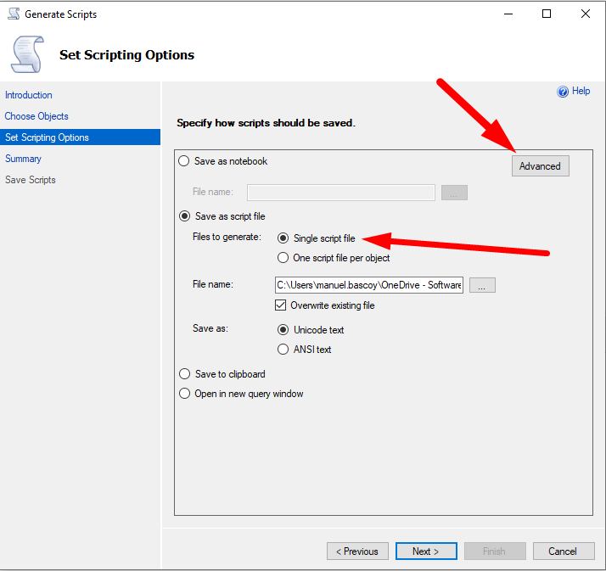Open the Summary step in sidebar
Viewport: 606px width, 571px height.
coord(23,159)
